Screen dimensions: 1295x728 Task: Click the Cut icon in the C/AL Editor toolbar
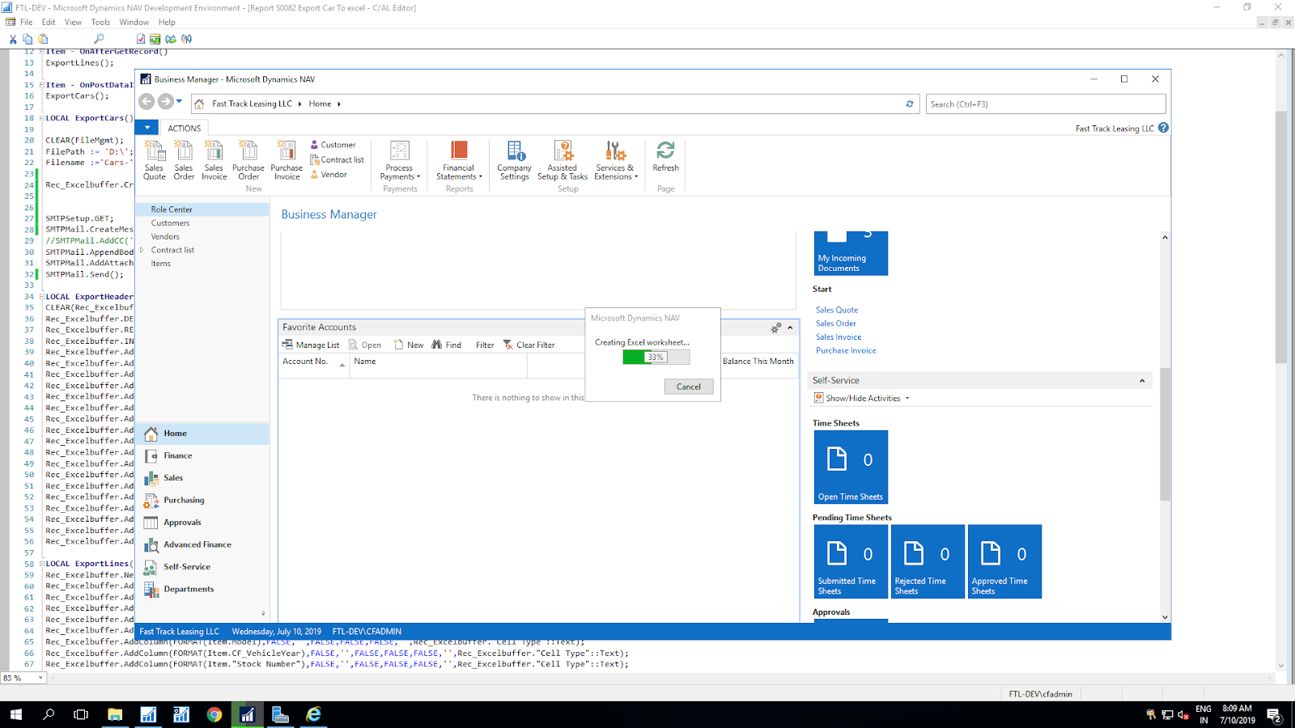point(13,39)
